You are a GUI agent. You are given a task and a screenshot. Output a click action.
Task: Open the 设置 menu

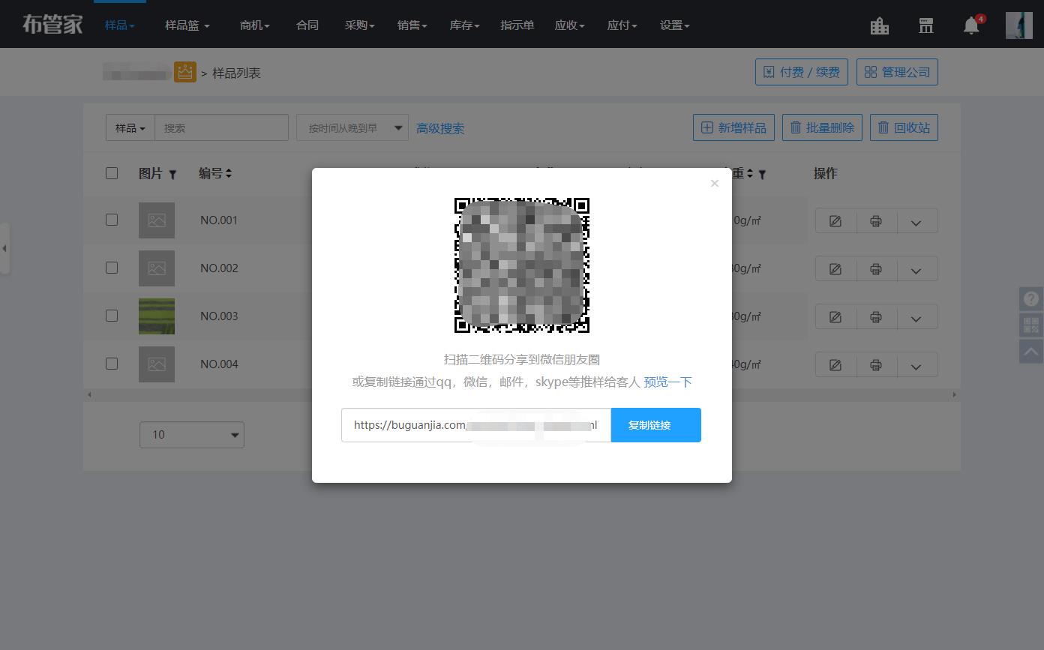(x=675, y=25)
